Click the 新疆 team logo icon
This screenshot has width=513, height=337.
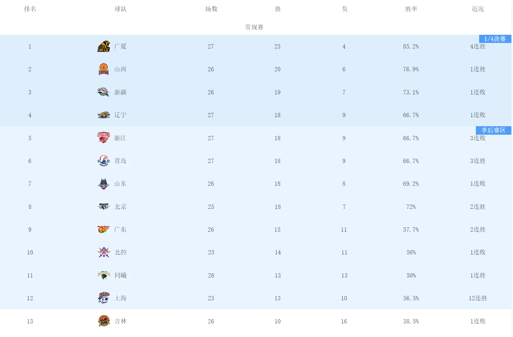point(104,92)
